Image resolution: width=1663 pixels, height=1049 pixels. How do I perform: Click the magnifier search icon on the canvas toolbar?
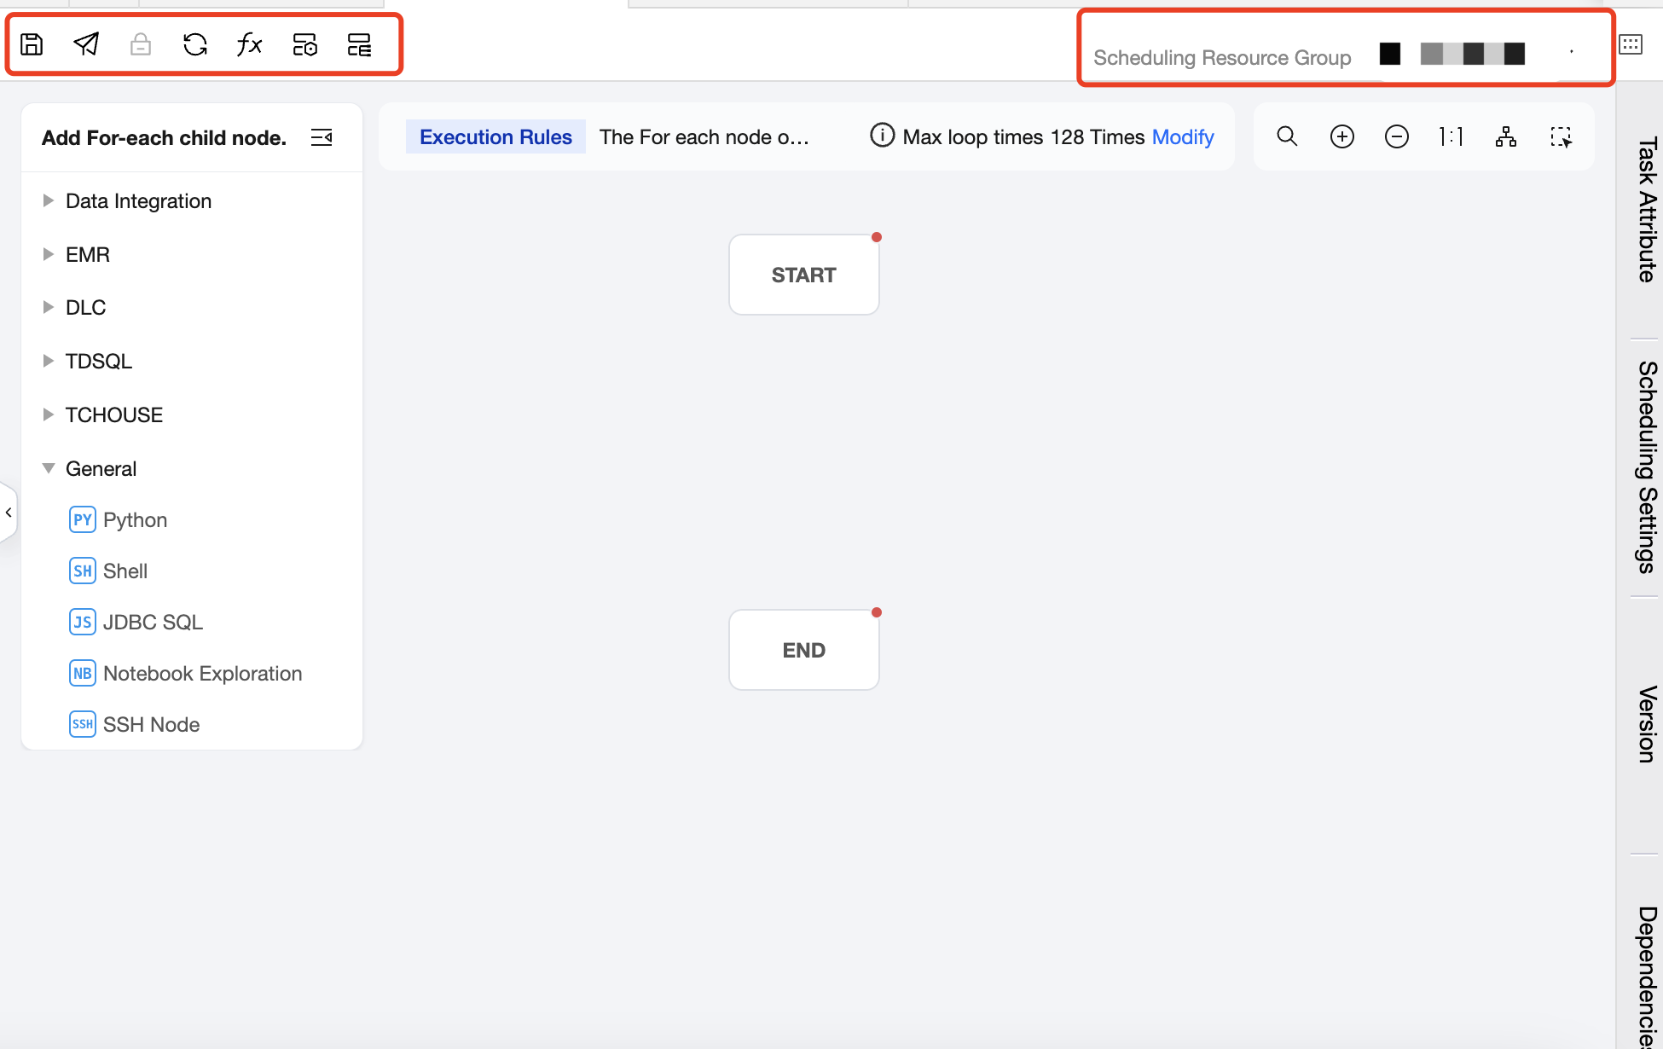(x=1287, y=136)
